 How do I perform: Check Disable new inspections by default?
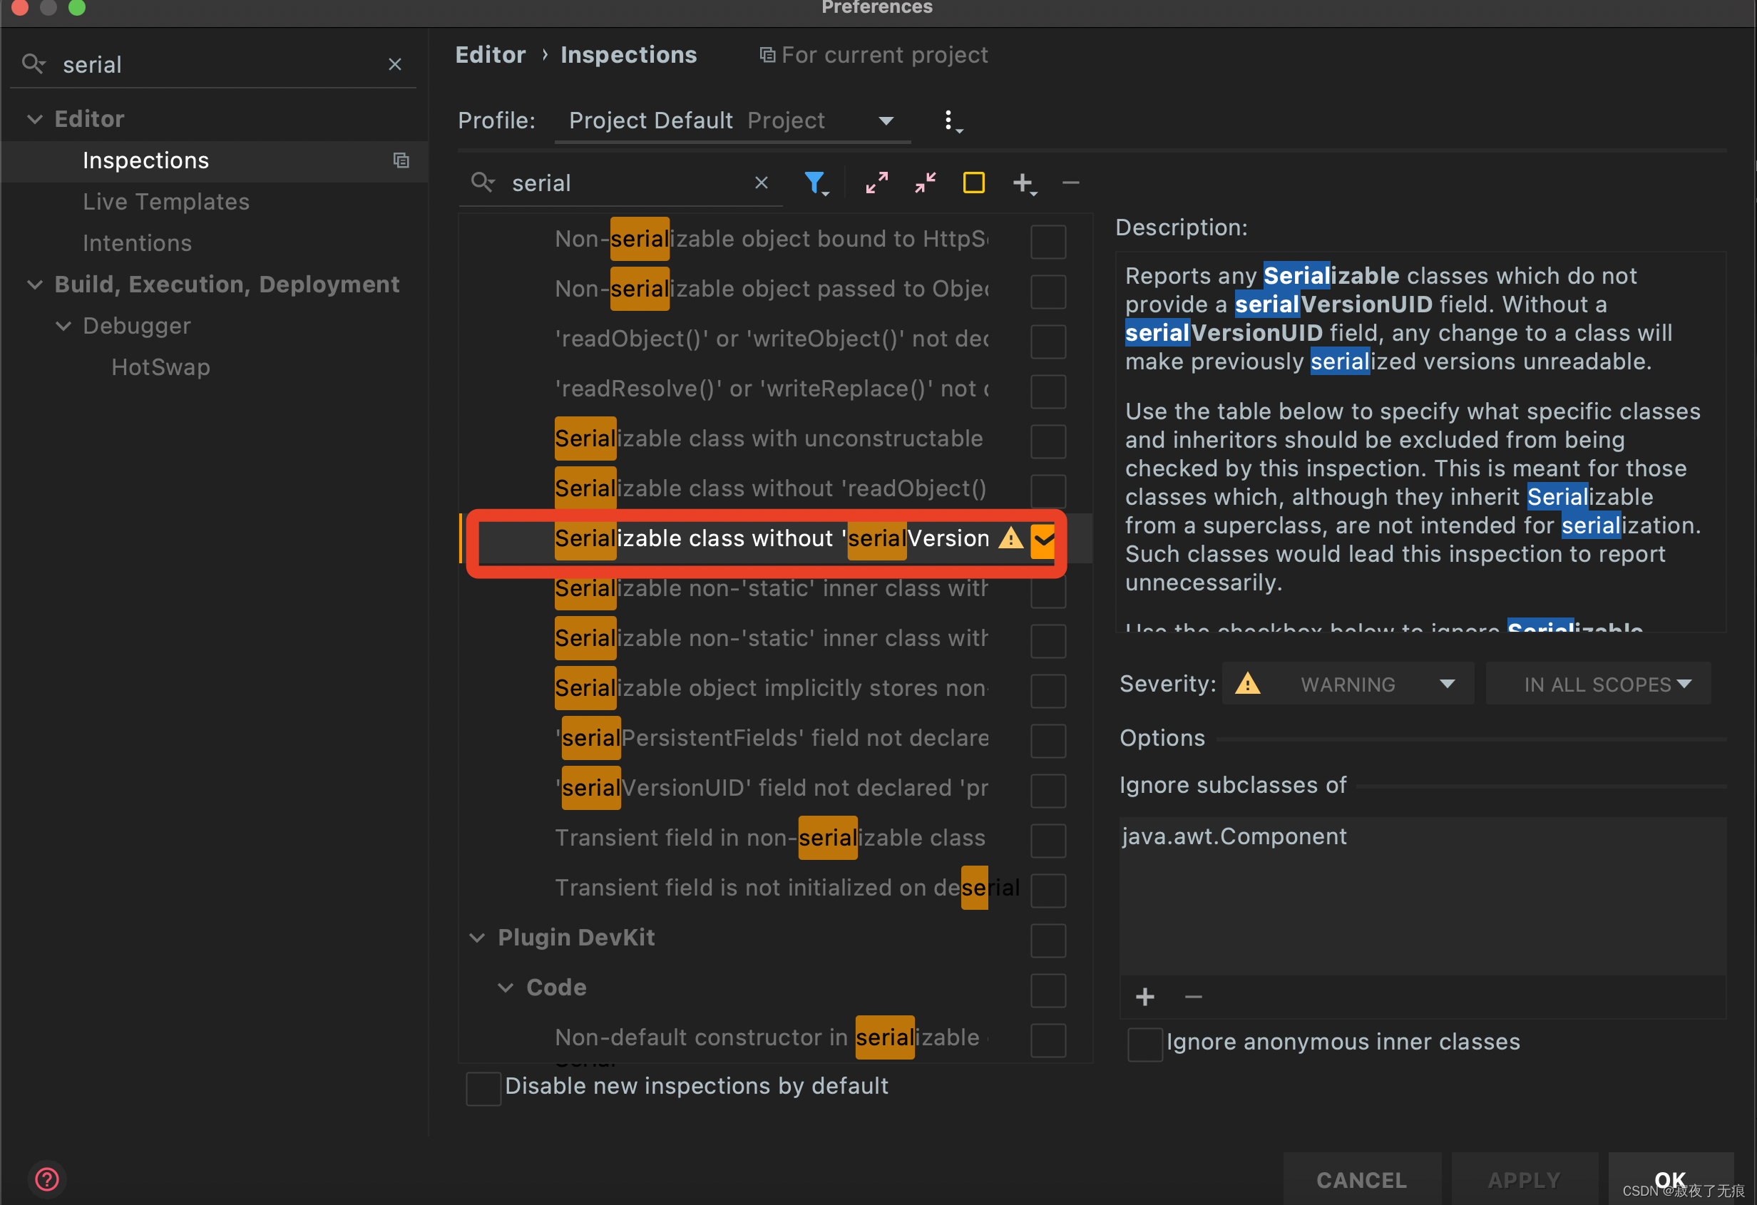click(x=483, y=1087)
